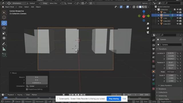Enable the Proportional Editing checkbox
183x103 pixels.
pos(27,89)
